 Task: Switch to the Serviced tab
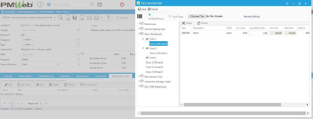[x=100, y=76]
